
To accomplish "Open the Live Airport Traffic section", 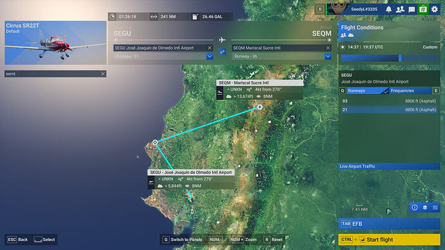I will [x=389, y=166].
